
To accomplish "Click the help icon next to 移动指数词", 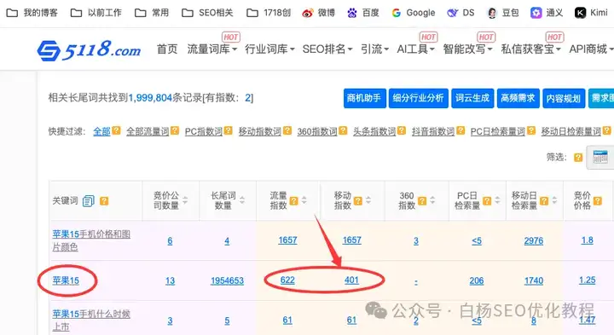I will point(287,130).
